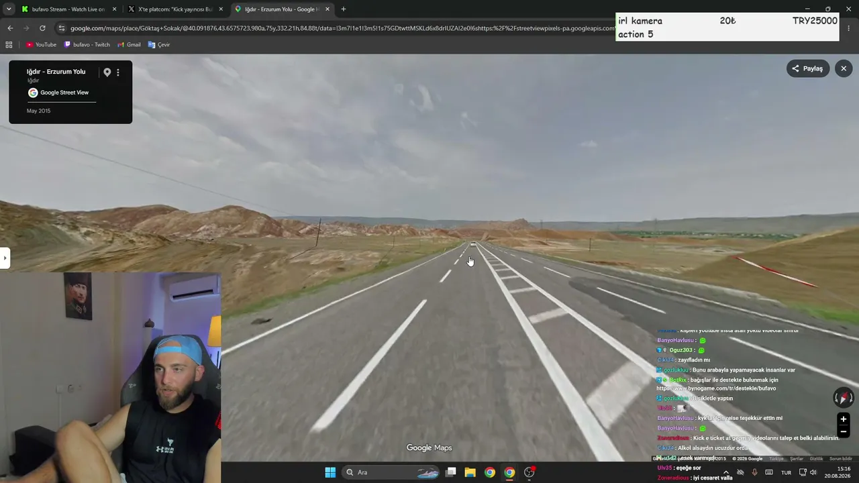The width and height of the screenshot is (859, 483).
Task: Select the Iğdır - Erzurum Yolu Google Maps tab
Action: pyautogui.click(x=283, y=9)
